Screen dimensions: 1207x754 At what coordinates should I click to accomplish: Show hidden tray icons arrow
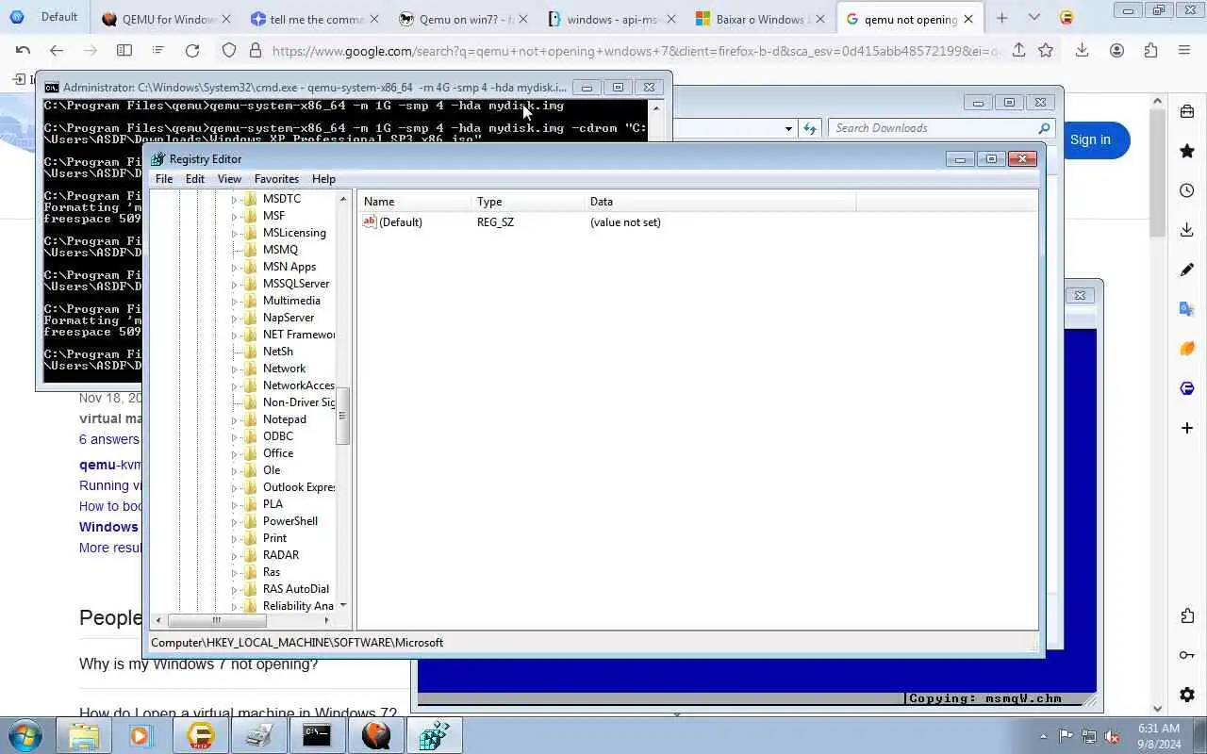(1043, 736)
